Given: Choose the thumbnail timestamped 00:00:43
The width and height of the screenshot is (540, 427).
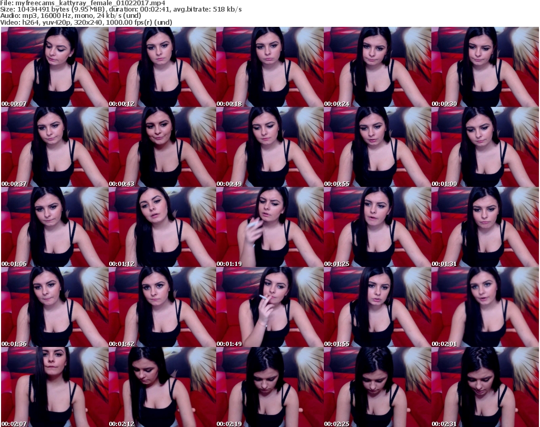Looking at the screenshot, I should 162,147.
